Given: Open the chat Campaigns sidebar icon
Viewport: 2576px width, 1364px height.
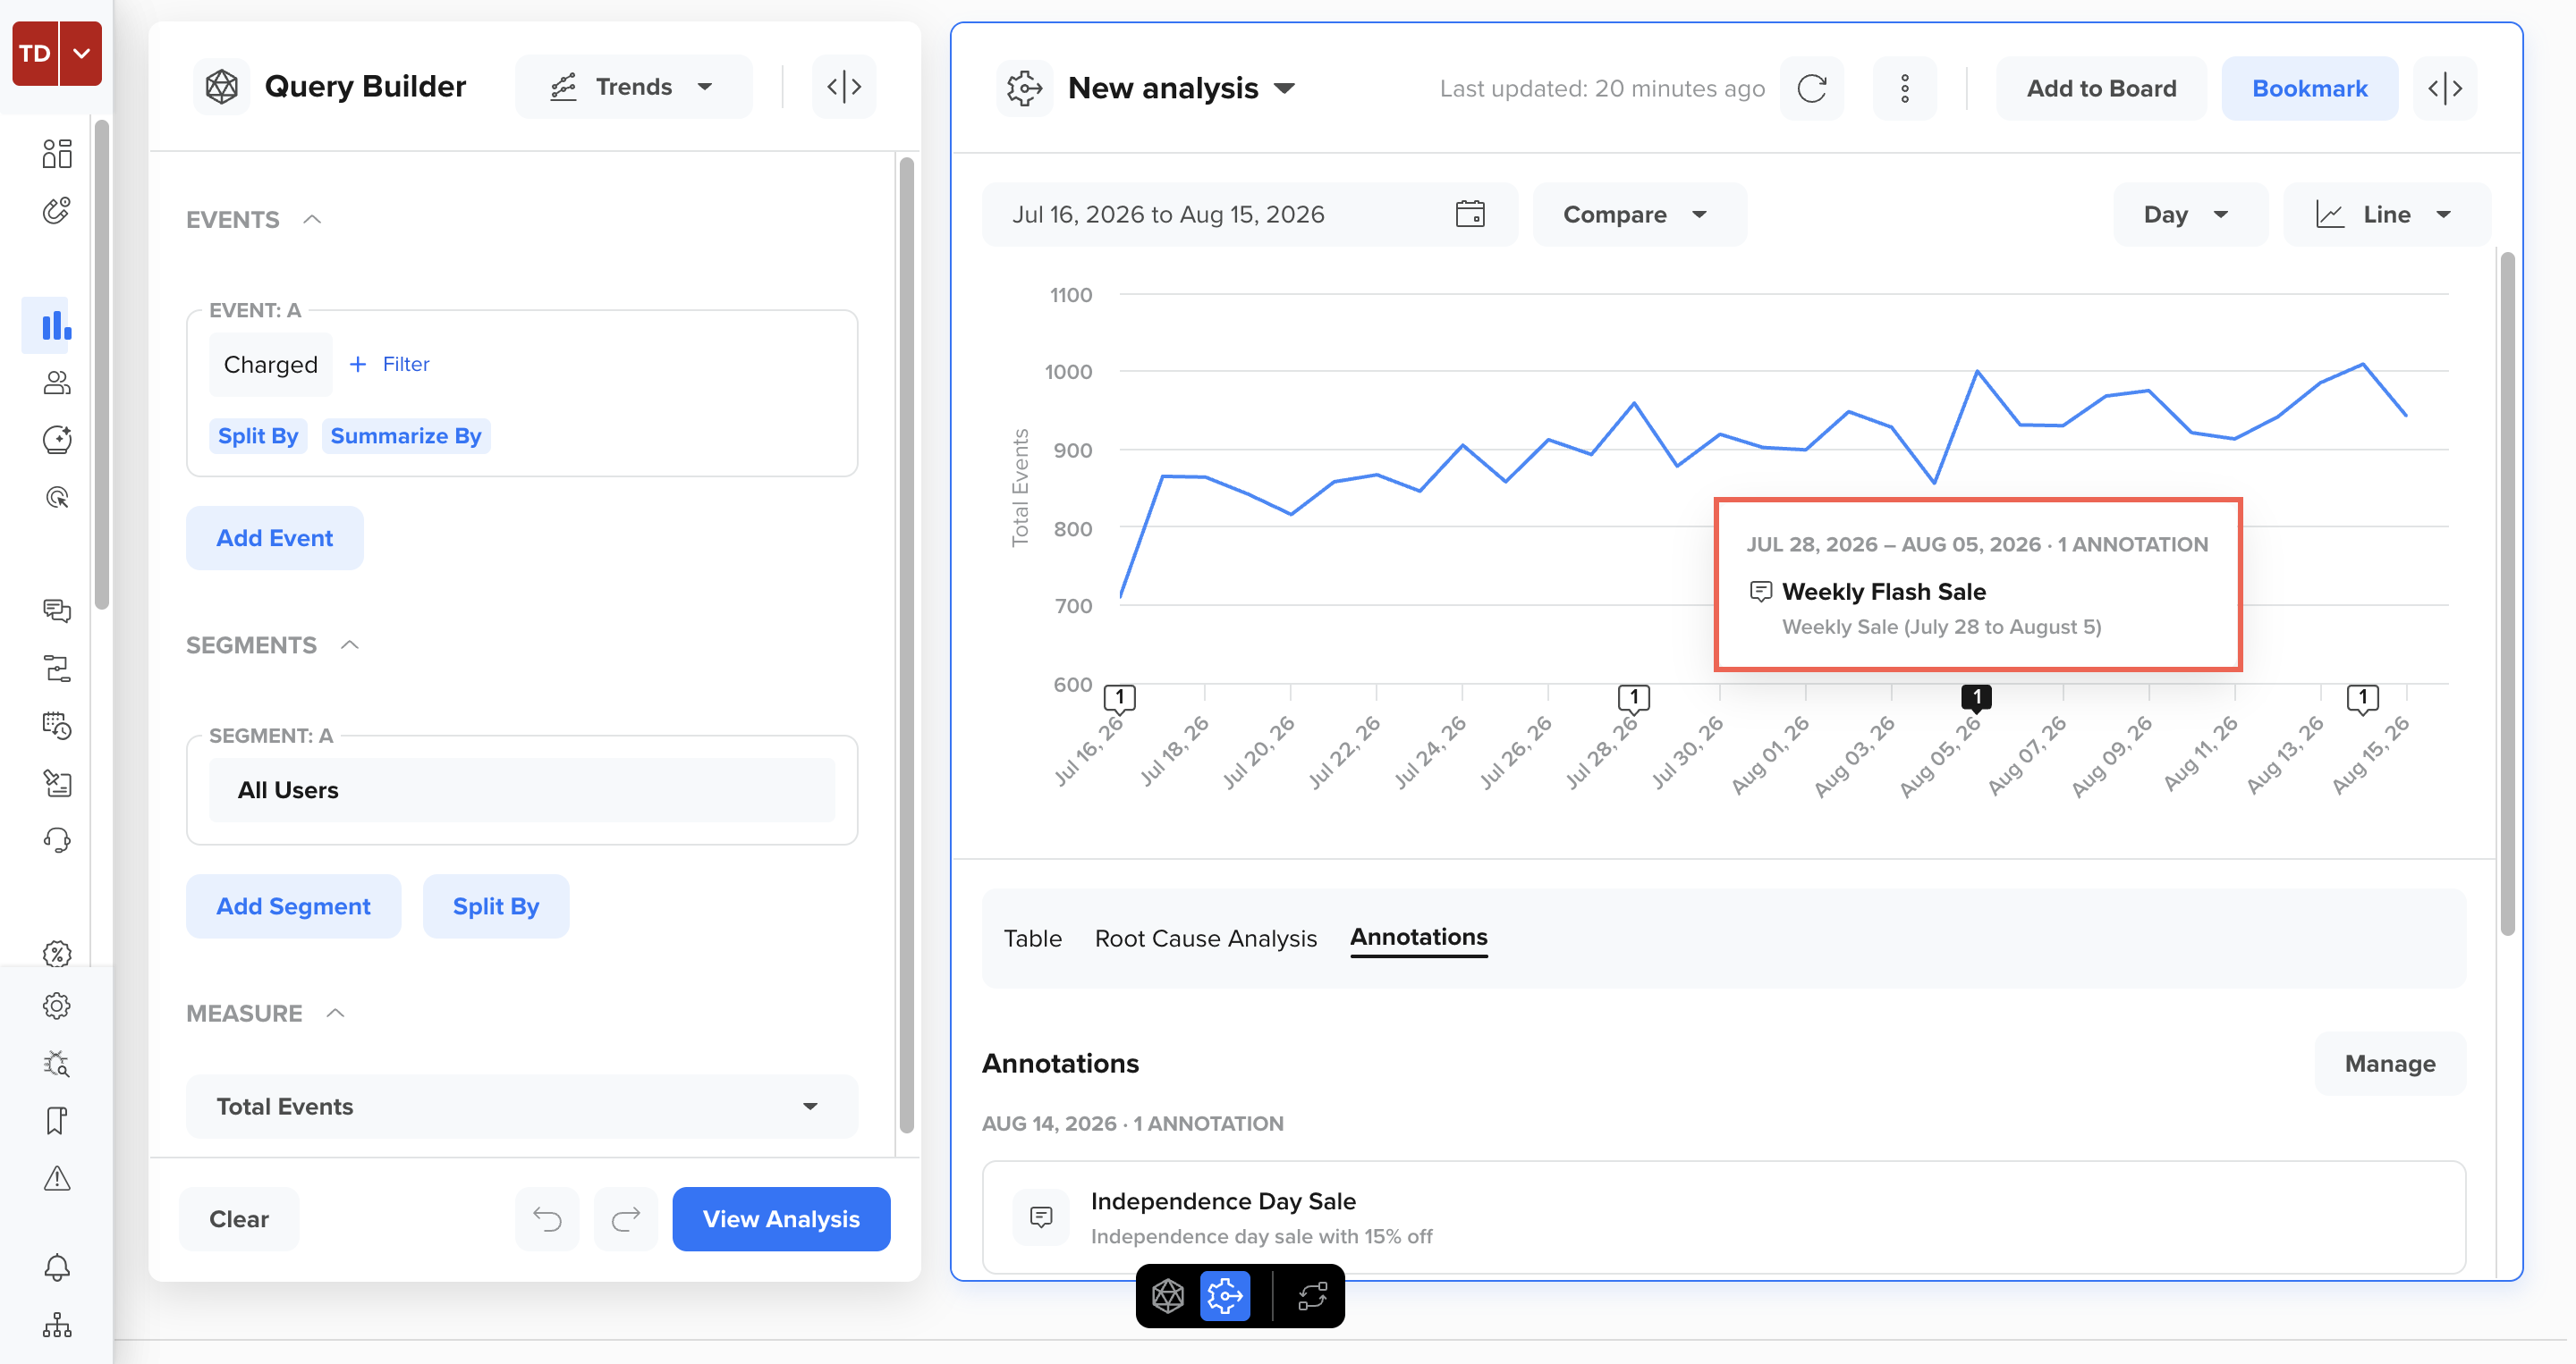Looking at the screenshot, I should 57,610.
